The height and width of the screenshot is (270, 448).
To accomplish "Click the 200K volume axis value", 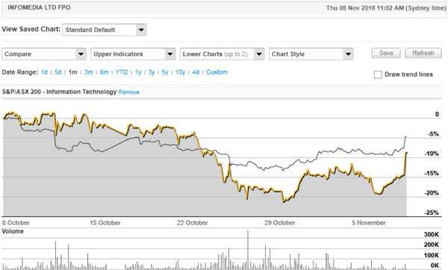I will tap(431, 245).
